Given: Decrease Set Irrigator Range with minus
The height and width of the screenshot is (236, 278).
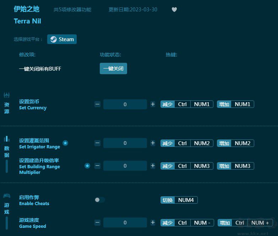Looking at the screenshot, I should 97,143.
